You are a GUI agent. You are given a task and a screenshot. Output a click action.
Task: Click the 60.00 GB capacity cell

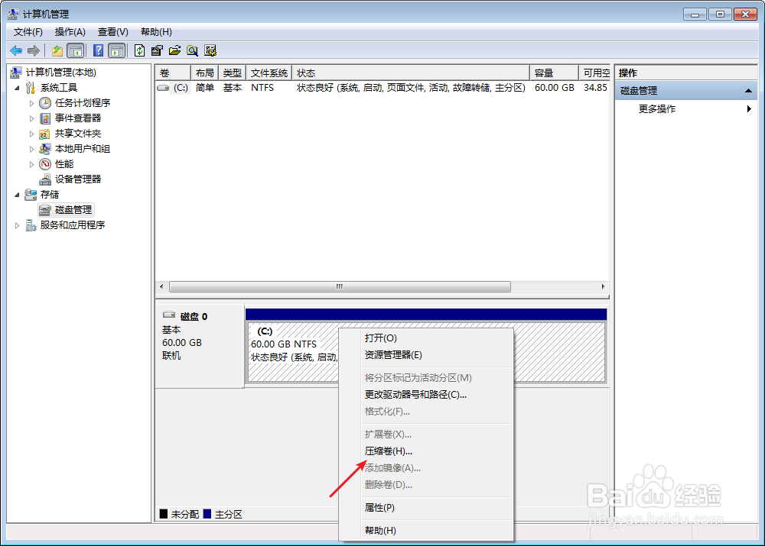click(554, 88)
